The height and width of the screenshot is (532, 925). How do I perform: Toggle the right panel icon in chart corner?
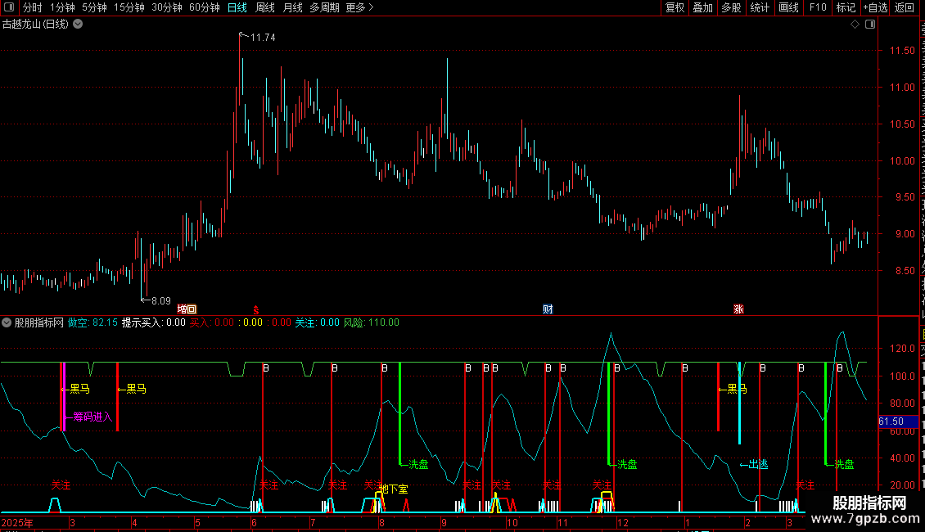(x=870, y=25)
